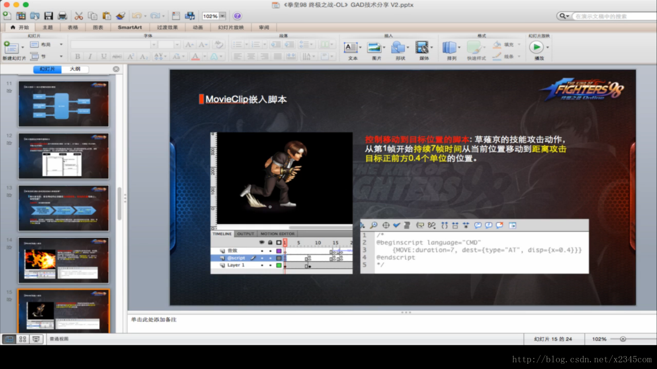Decrease font size with smaller A icon
The image size is (657, 369).
[203, 45]
